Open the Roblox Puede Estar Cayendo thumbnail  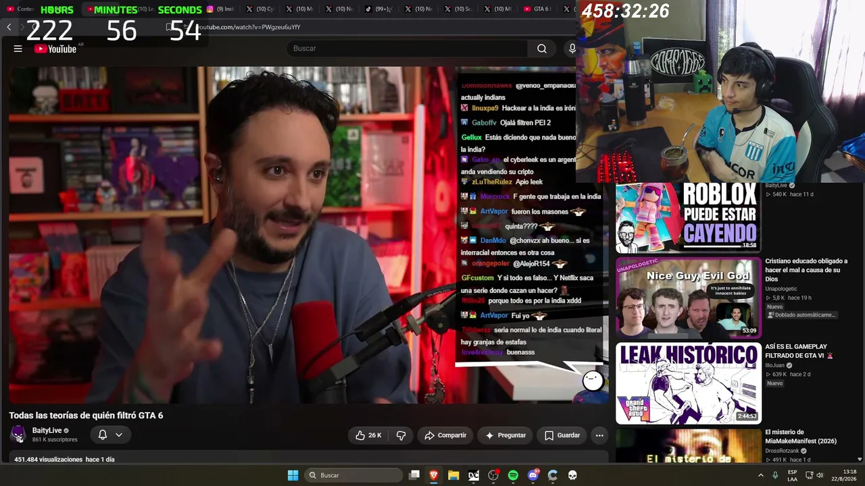(688, 217)
